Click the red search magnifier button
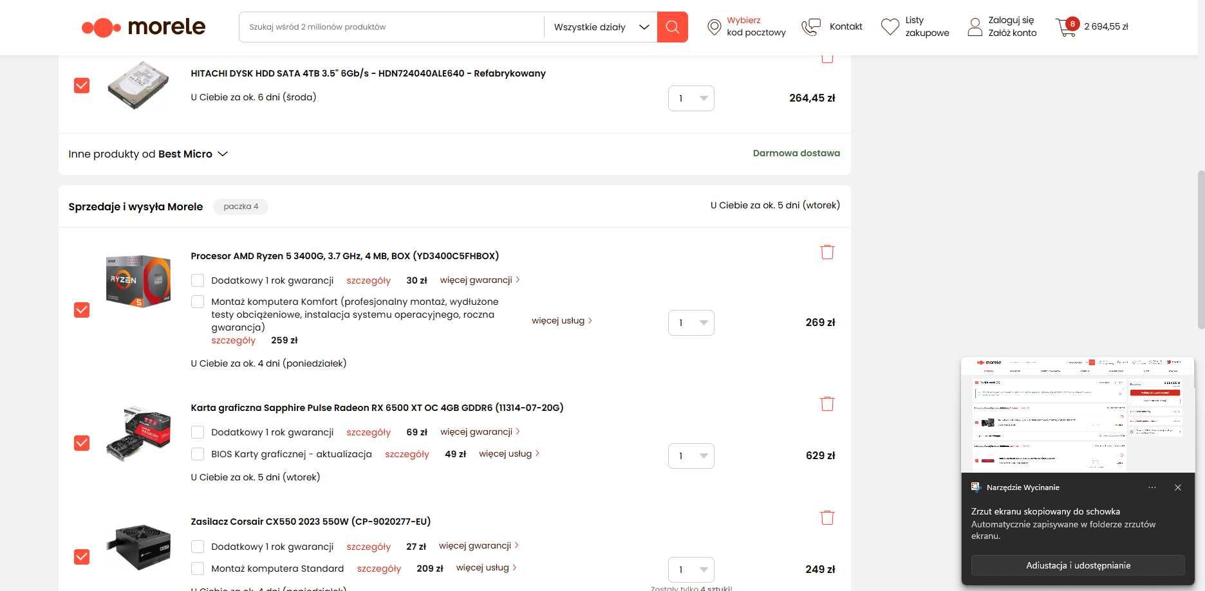This screenshot has width=1205, height=591. 672,27
